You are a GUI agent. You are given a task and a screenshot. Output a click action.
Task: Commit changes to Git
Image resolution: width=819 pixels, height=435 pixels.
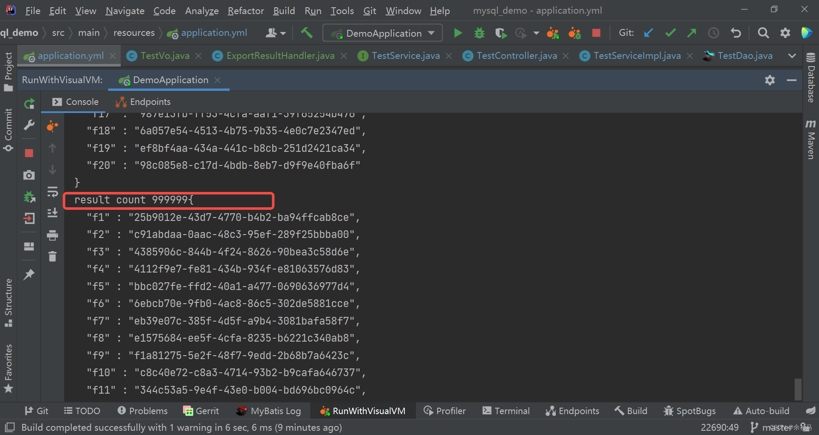click(x=670, y=33)
